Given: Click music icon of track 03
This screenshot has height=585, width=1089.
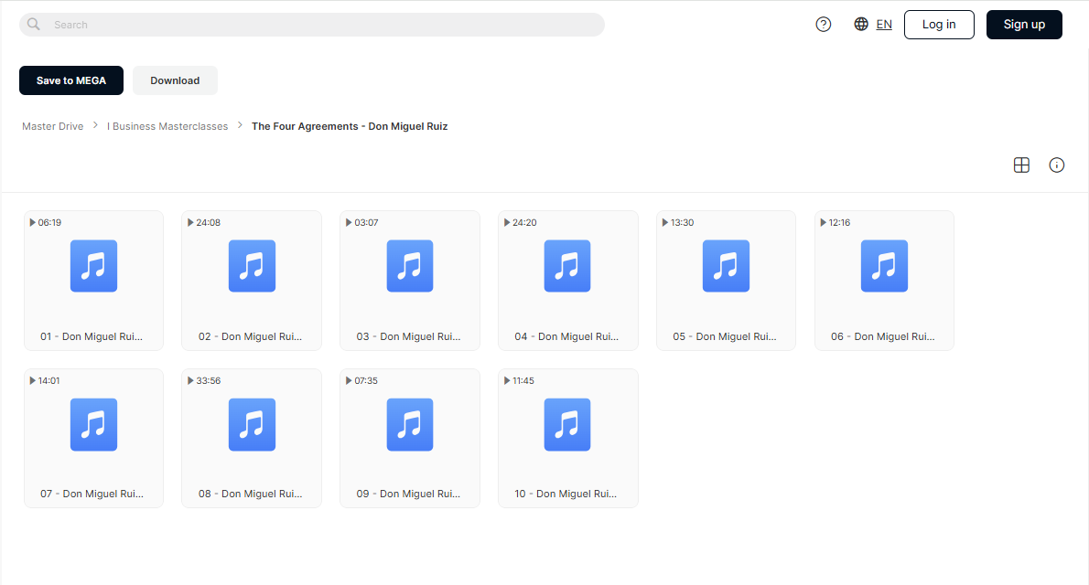Looking at the screenshot, I should [x=410, y=266].
